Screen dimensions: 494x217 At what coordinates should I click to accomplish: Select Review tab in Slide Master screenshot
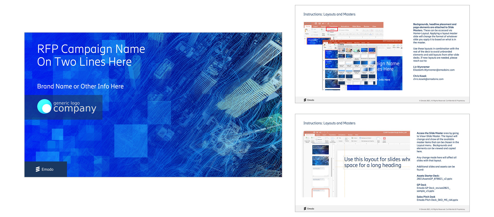click(350, 135)
